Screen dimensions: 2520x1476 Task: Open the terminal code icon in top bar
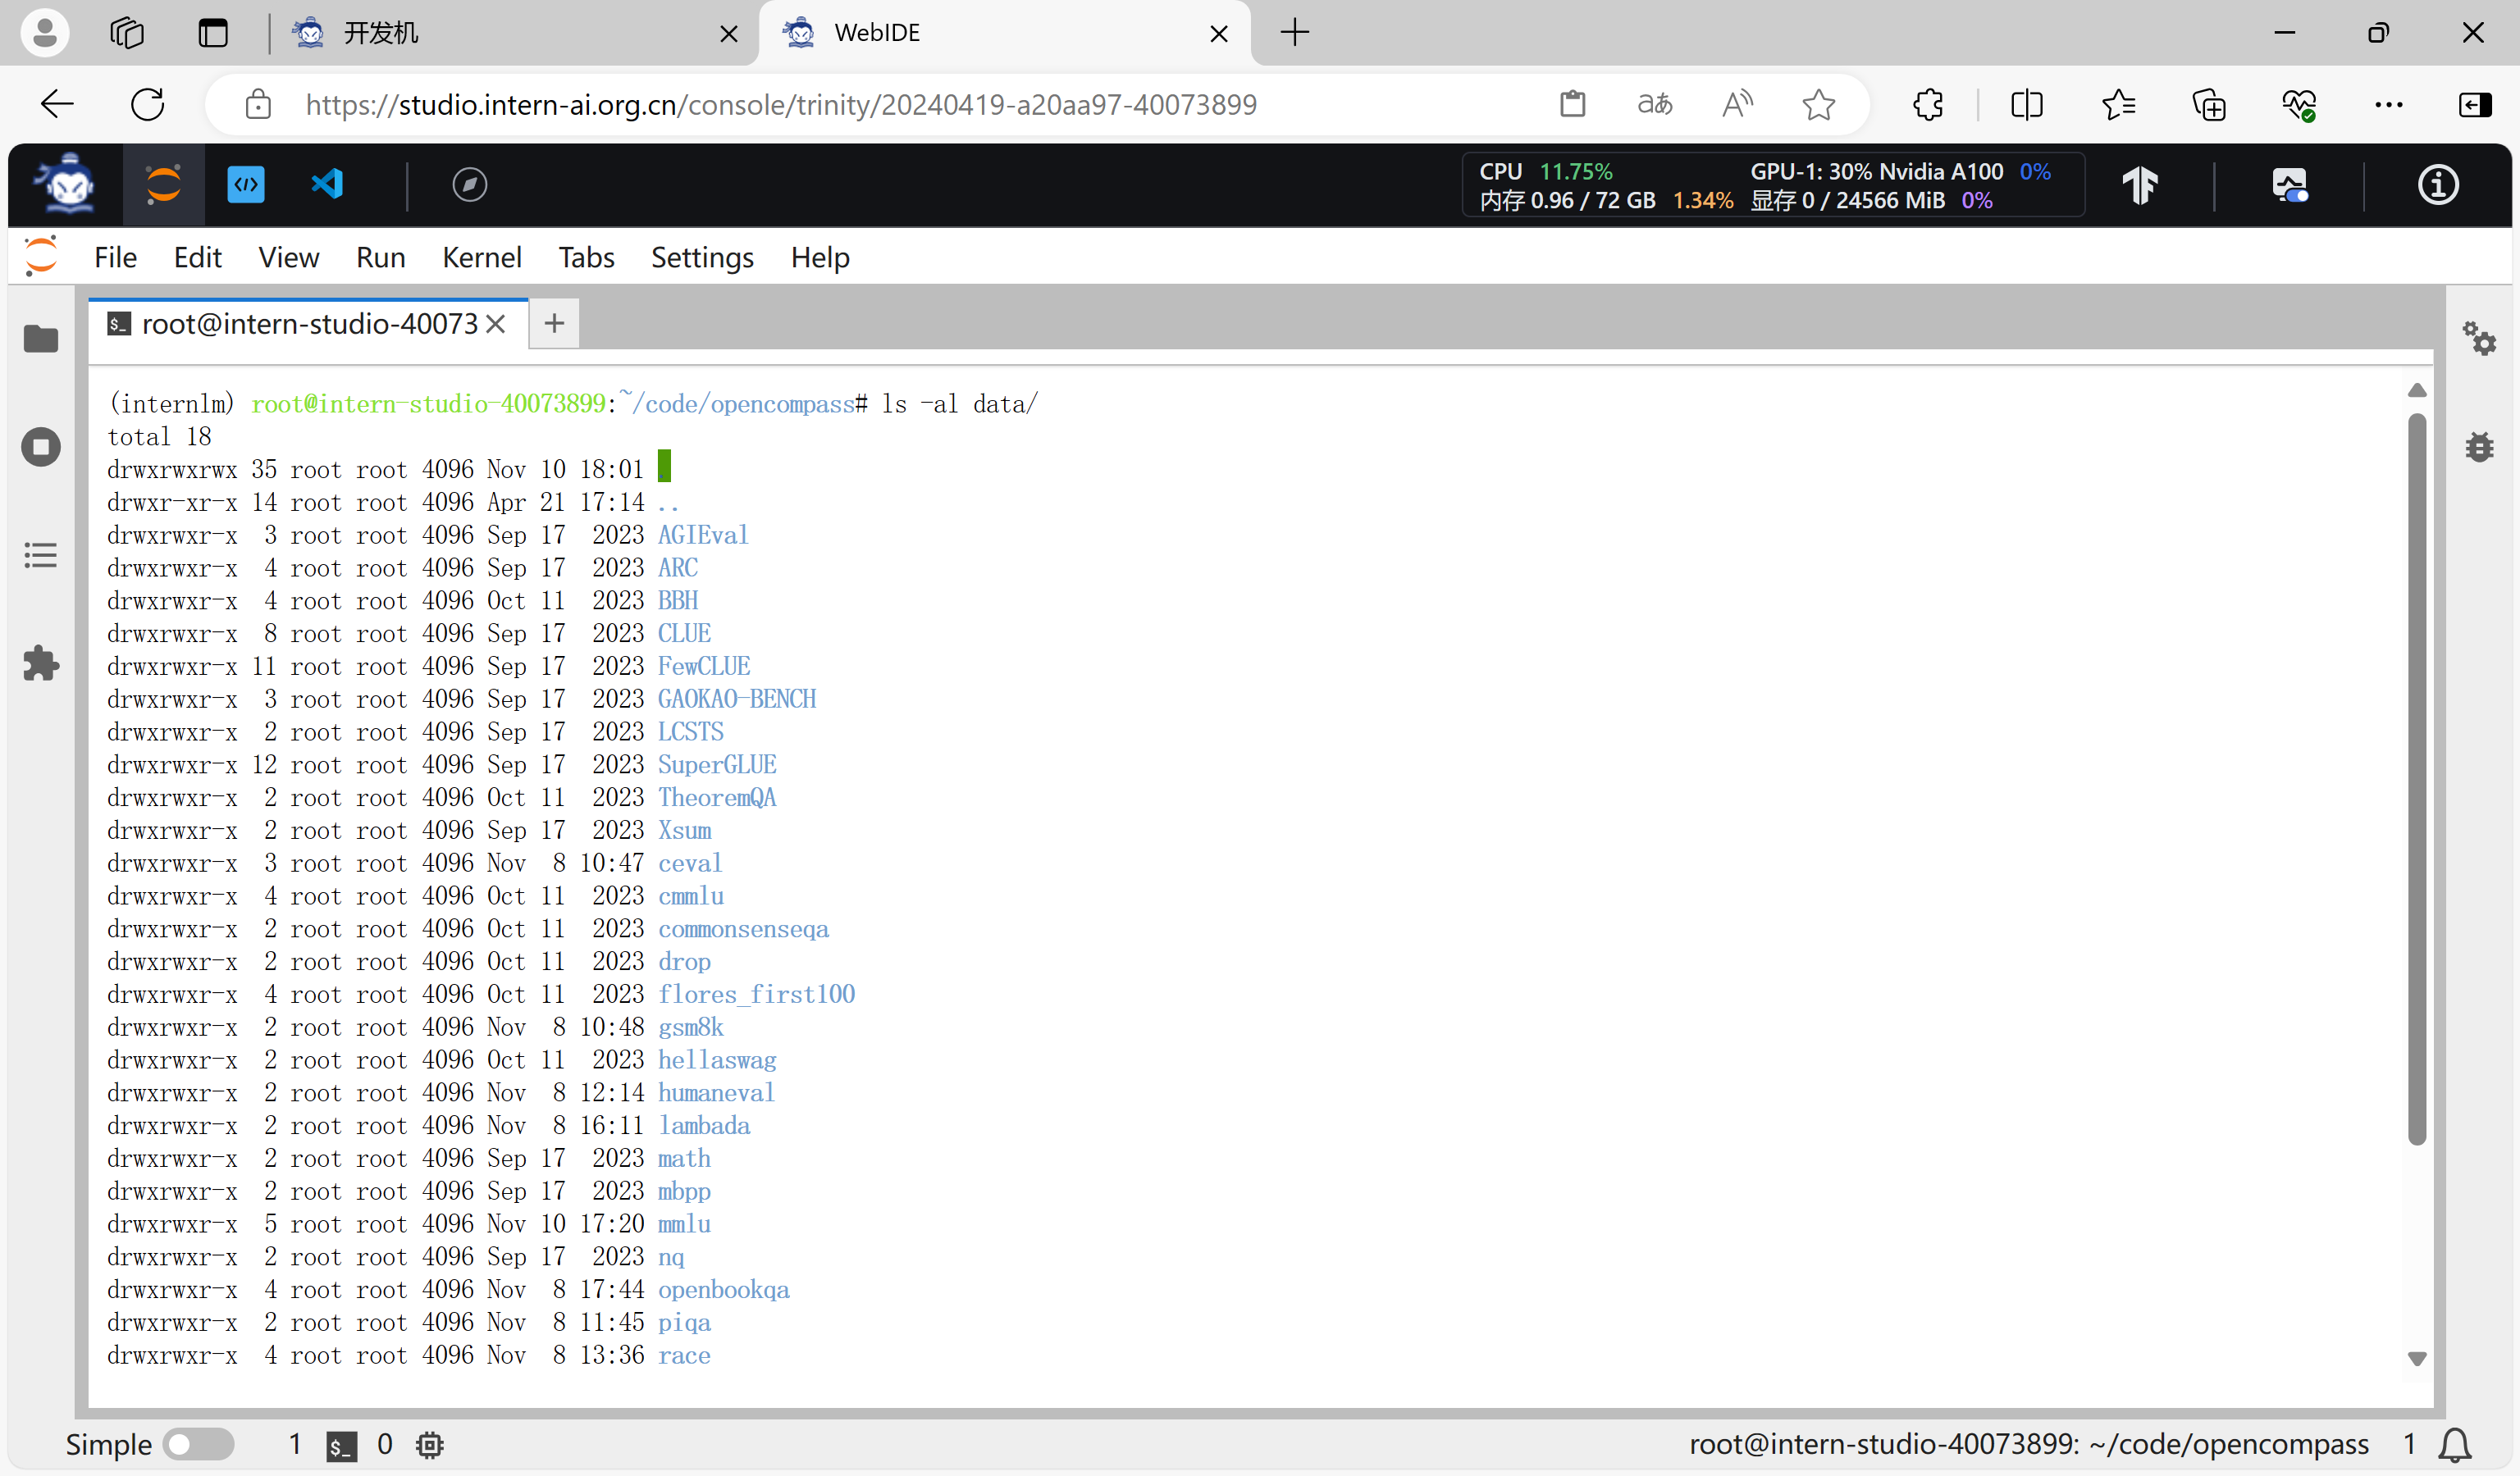[246, 184]
